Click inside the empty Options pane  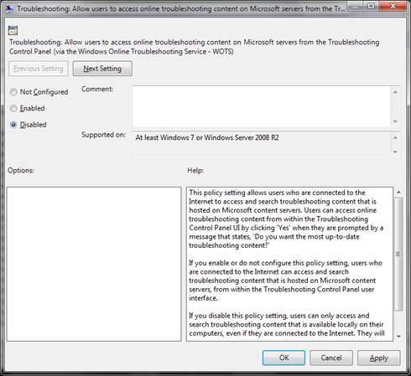pos(94,264)
